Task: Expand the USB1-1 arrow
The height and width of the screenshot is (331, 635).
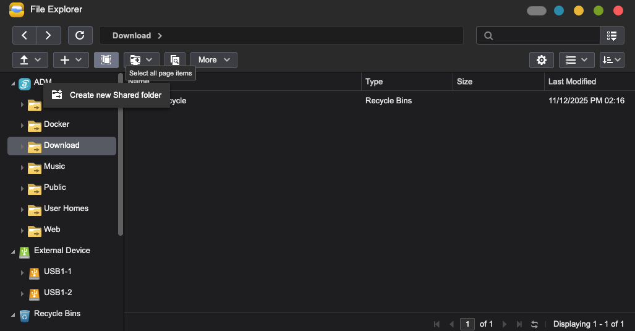Action: point(22,273)
